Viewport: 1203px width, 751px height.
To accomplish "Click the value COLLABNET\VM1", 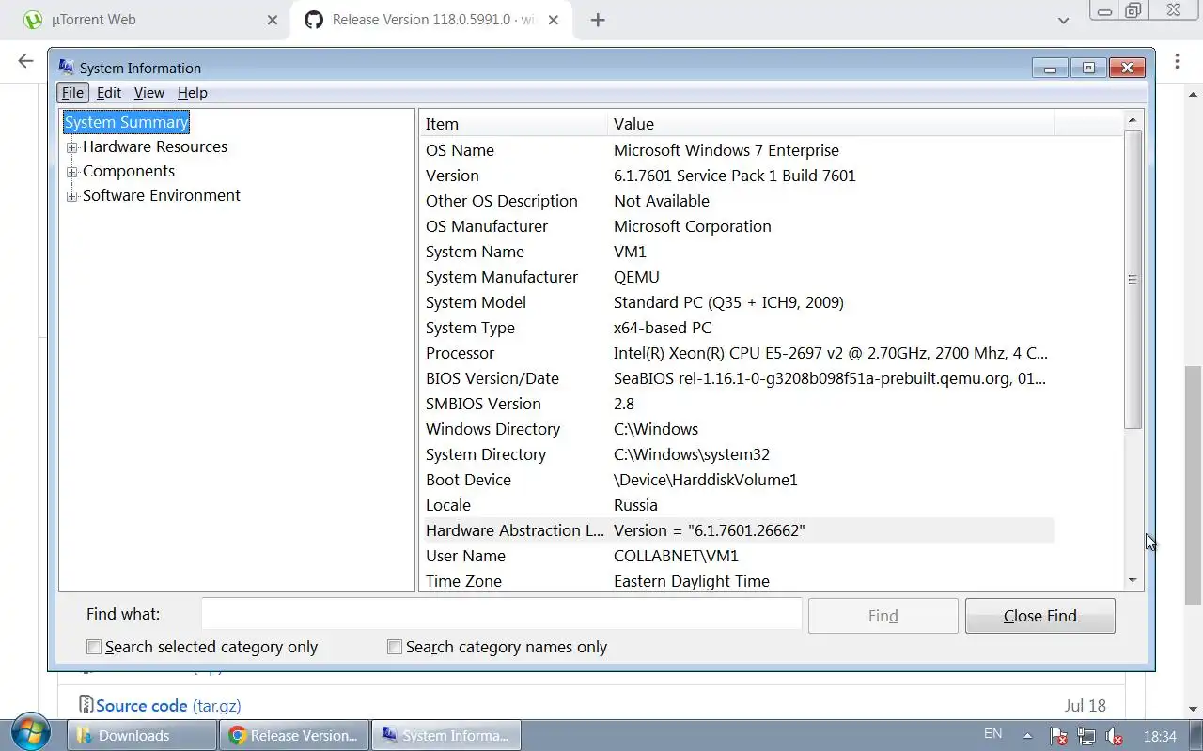I will (x=676, y=556).
